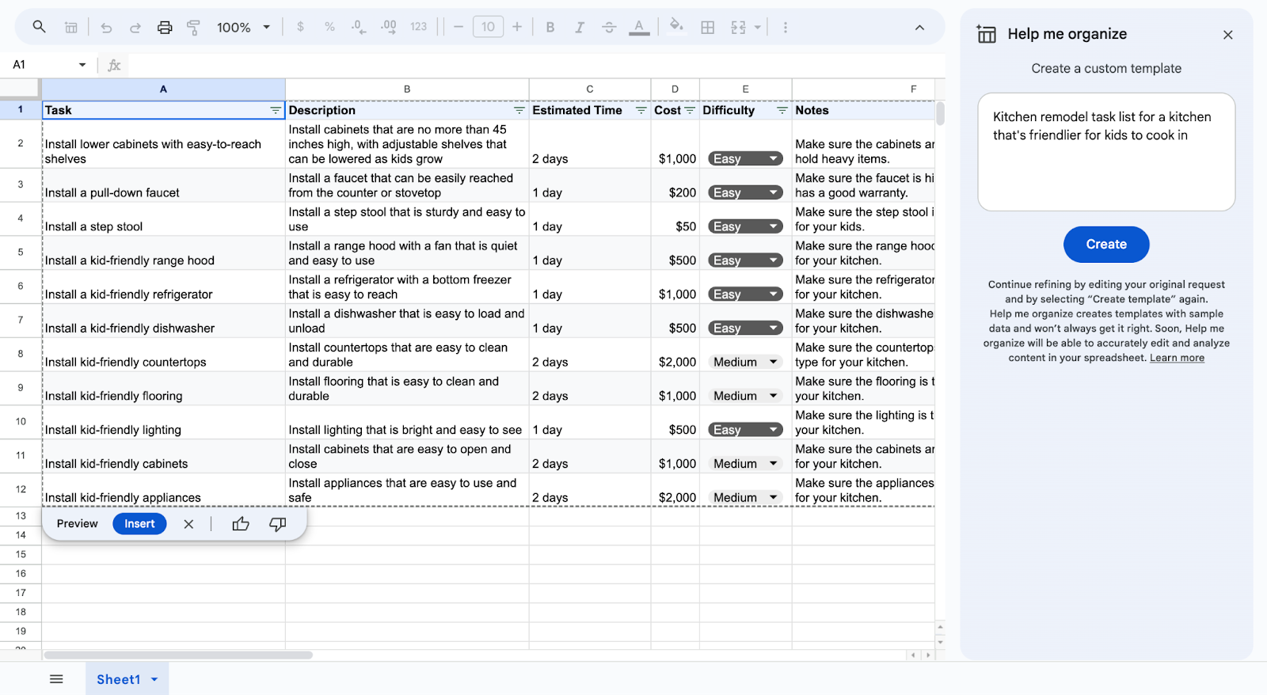The width and height of the screenshot is (1267, 695).
Task: Give thumbs up feedback
Action: (x=241, y=524)
